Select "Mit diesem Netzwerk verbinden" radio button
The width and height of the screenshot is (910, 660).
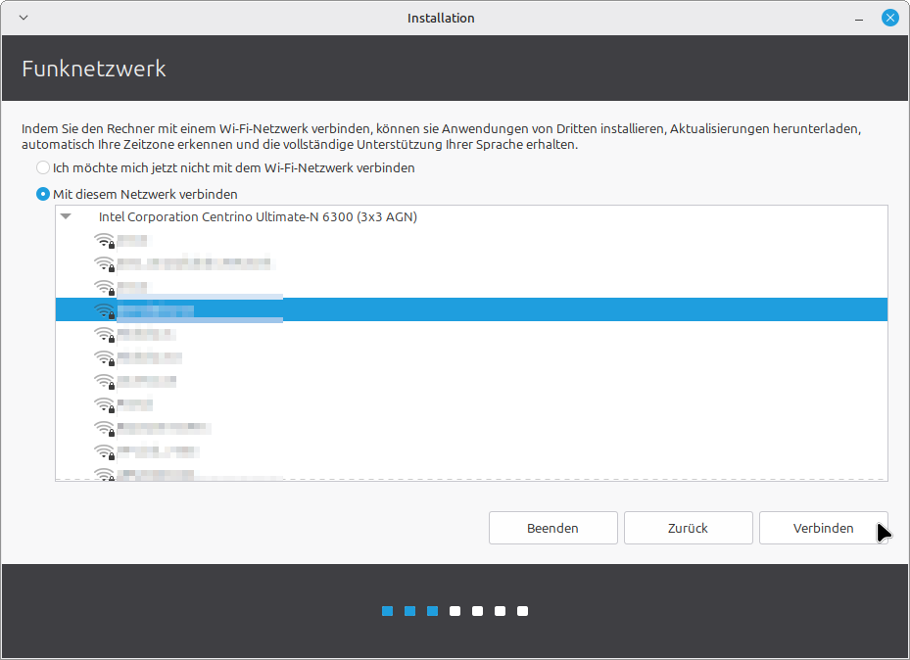(x=43, y=194)
